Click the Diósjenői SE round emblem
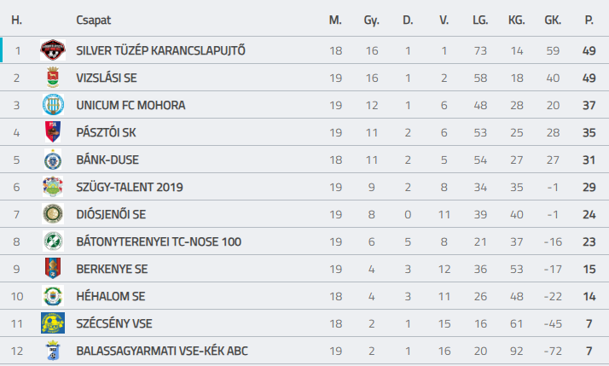Screen dimensions: 609x366 (53, 213)
